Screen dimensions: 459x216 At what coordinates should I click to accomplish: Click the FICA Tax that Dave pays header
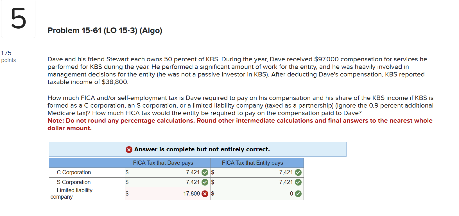pos(163,163)
